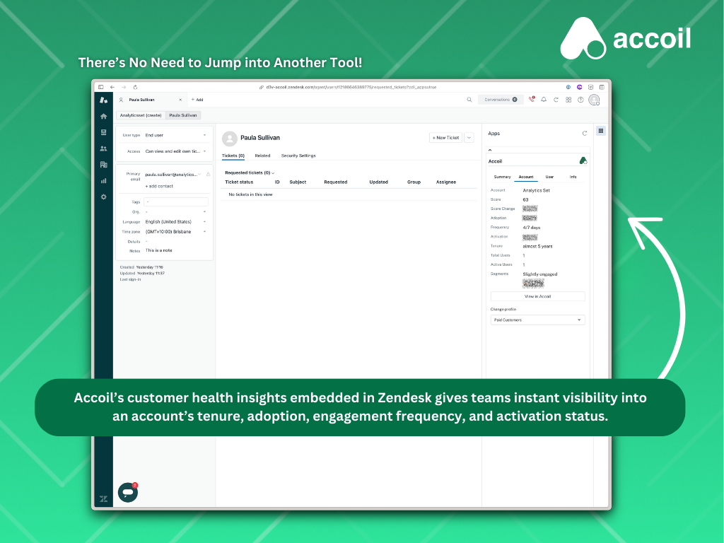Go to the Home icon in sidebar
The width and height of the screenshot is (724, 543).
(x=104, y=116)
